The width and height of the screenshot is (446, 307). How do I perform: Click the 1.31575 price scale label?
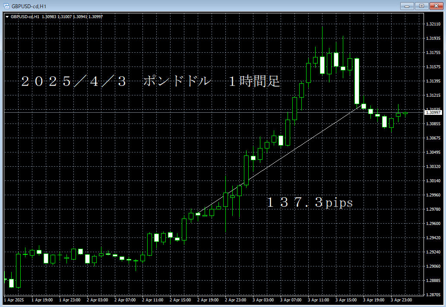point(433,67)
